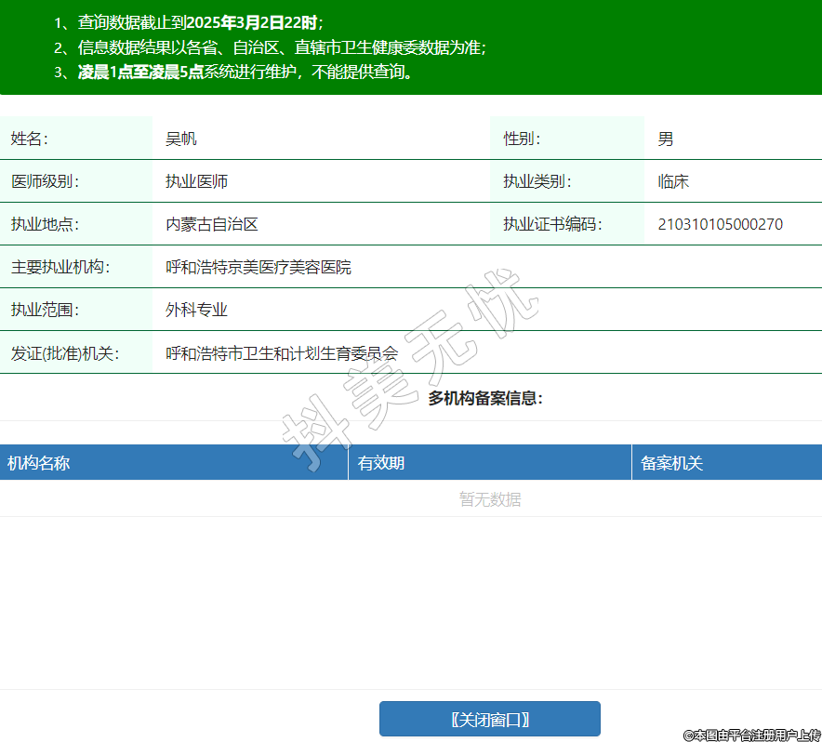Viewport: 822px width, 742px height.
Task: Click the gender value 男
Action: pos(666,139)
